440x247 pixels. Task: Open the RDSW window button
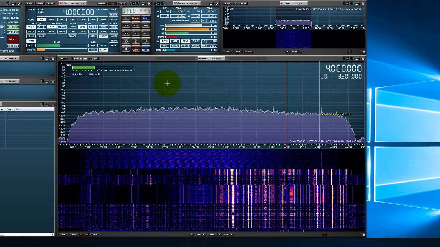[40, 4]
